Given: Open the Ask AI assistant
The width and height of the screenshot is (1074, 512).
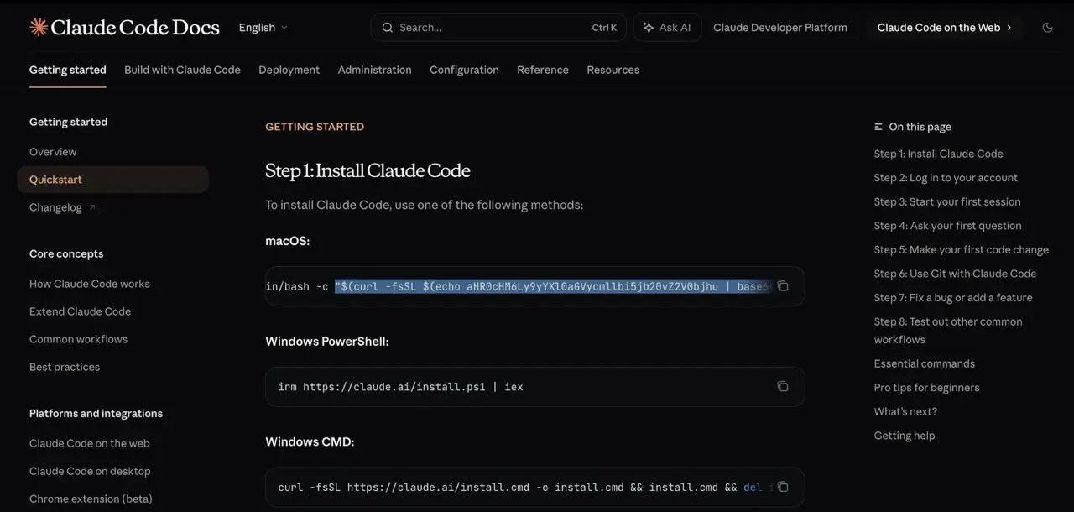Looking at the screenshot, I should (667, 28).
